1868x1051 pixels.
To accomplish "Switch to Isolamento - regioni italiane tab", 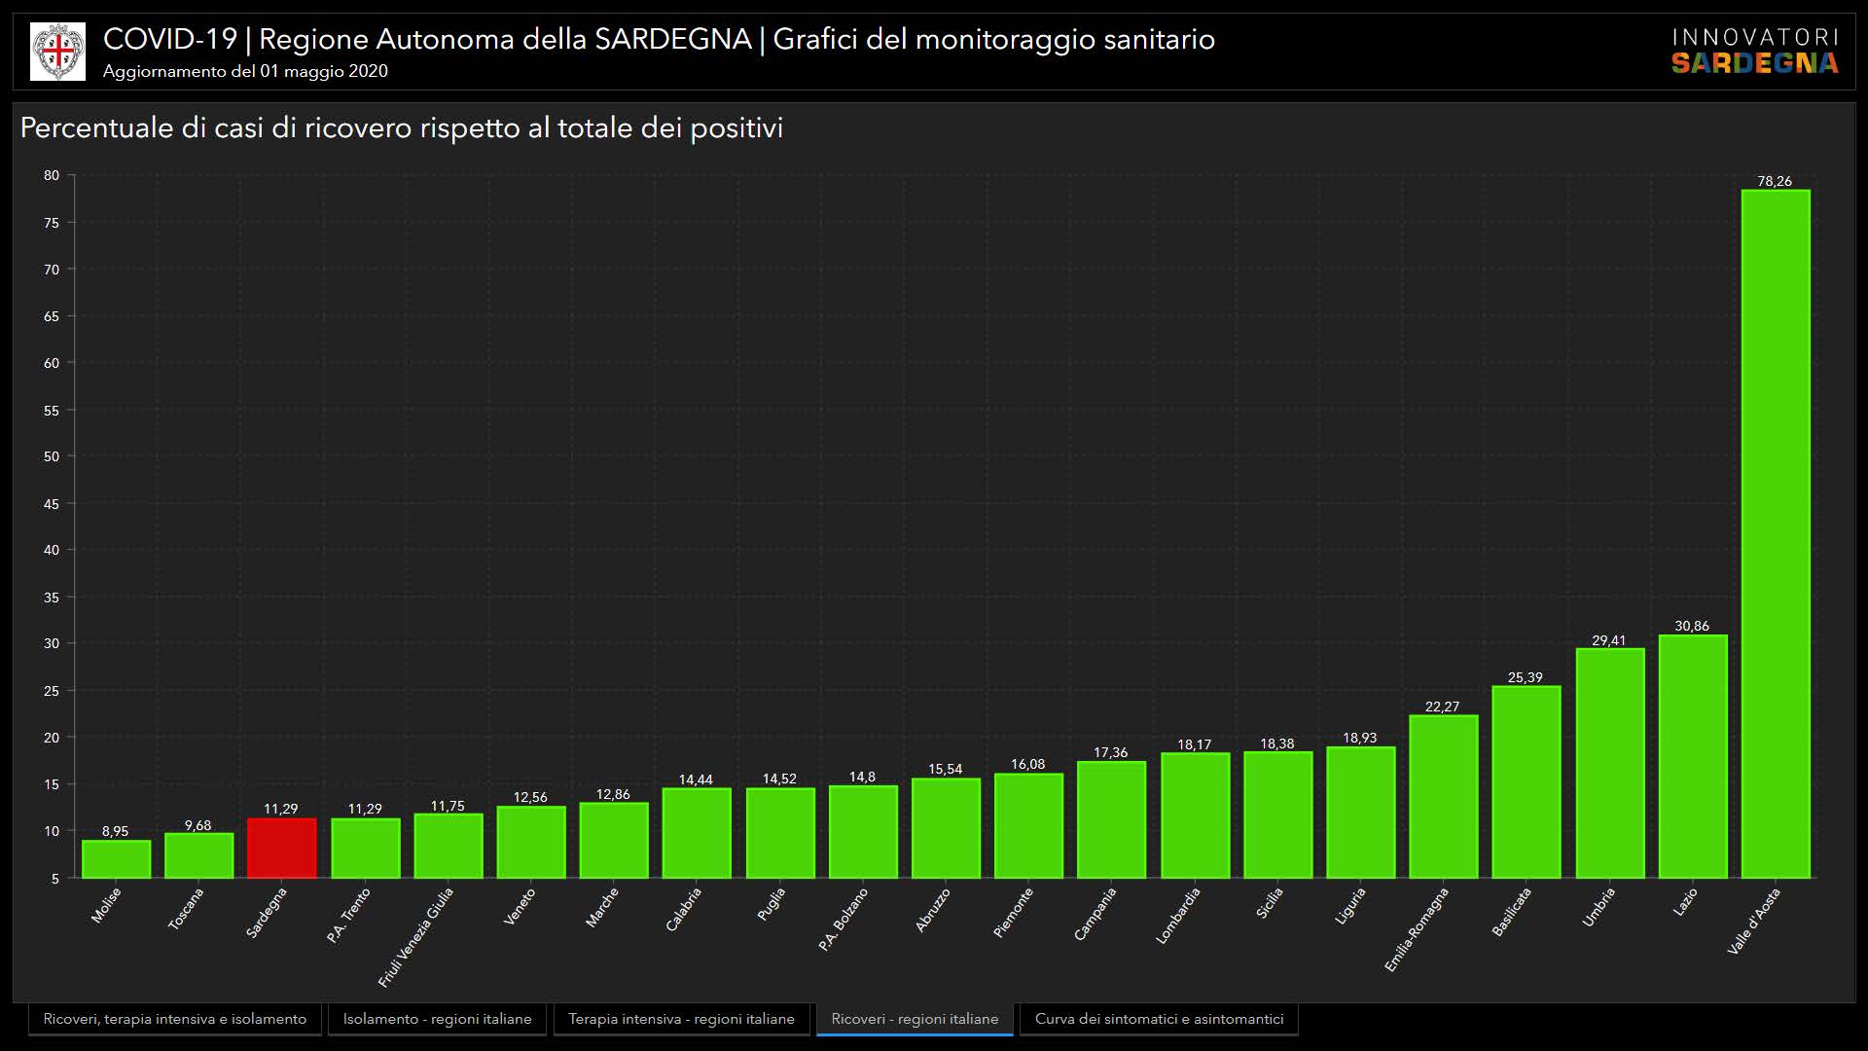I will pos(437,1019).
